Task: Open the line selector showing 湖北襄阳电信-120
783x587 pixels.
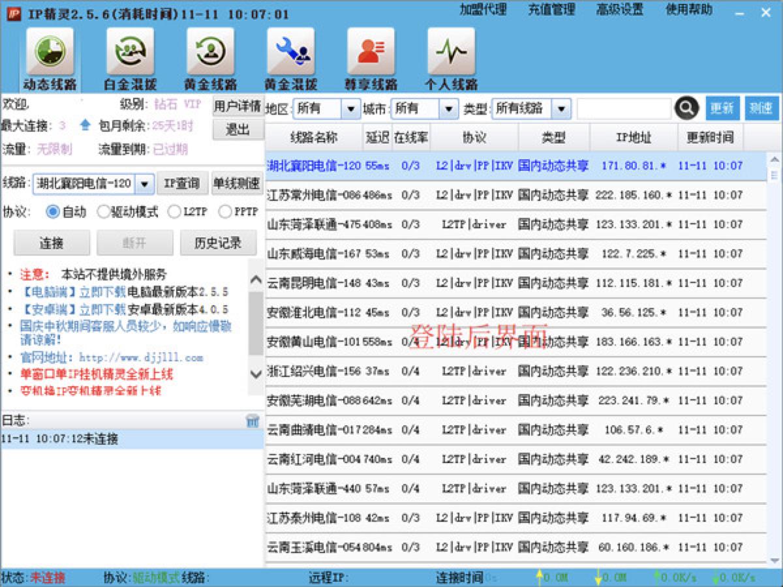Action: click(x=144, y=183)
